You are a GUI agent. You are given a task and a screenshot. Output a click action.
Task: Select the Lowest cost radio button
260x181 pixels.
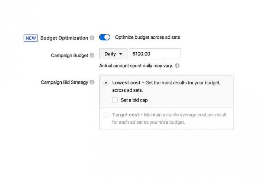click(x=106, y=83)
